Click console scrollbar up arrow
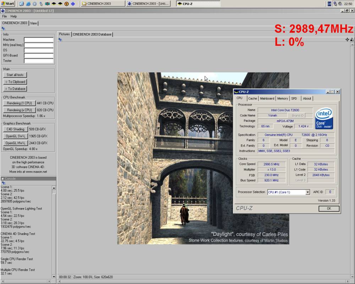355x284 pixels. (x=54, y=188)
